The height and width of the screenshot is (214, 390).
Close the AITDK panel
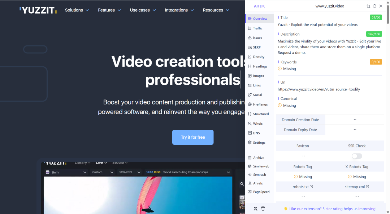pos(381,6)
